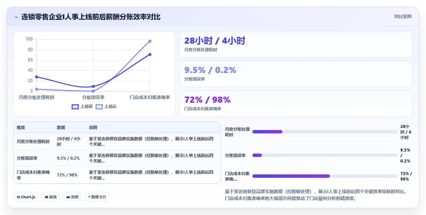Viewport: 426px width, 215px height.
Task: Click the chart y-axis value 100
Action: pyautogui.click(x=29, y=39)
